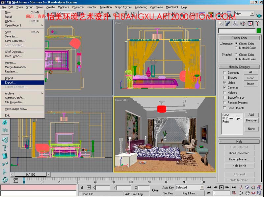Viewport: 264px width, 197px height.
Task: Click the Quick Render teapot icon
Action: tap(259, 16)
